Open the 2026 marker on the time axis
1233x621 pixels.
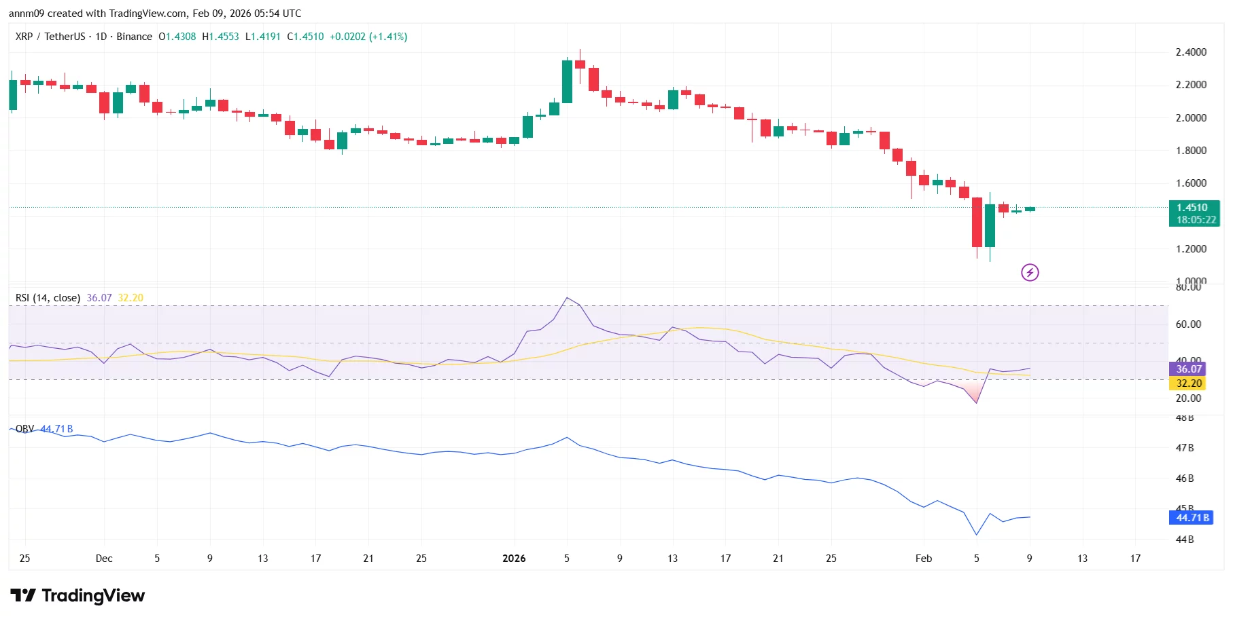coord(513,558)
